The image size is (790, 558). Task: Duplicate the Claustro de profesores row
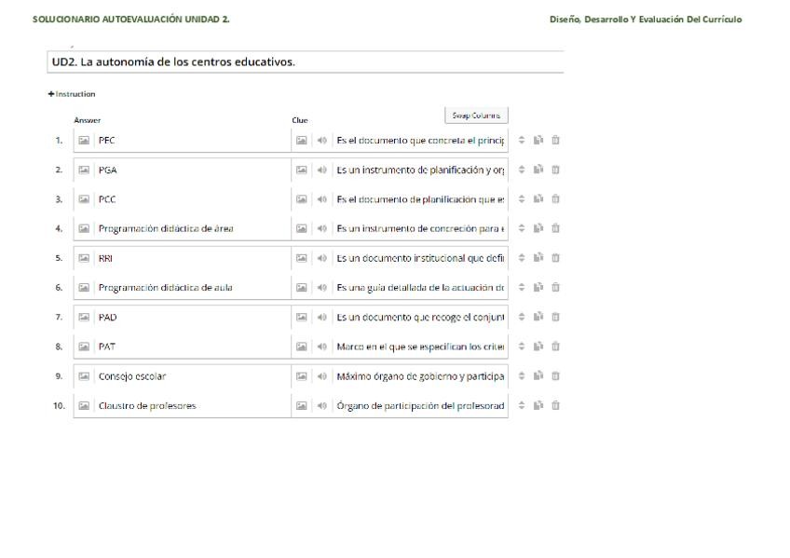click(538, 406)
